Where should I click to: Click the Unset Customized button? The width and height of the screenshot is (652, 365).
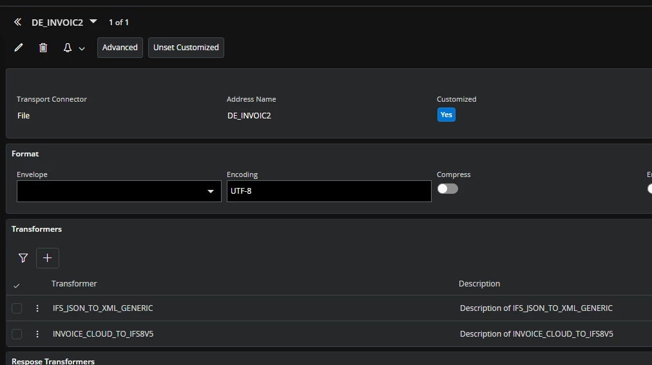[186, 48]
